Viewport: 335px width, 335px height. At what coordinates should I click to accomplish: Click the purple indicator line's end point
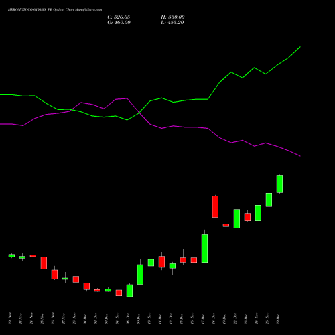coord(300,156)
